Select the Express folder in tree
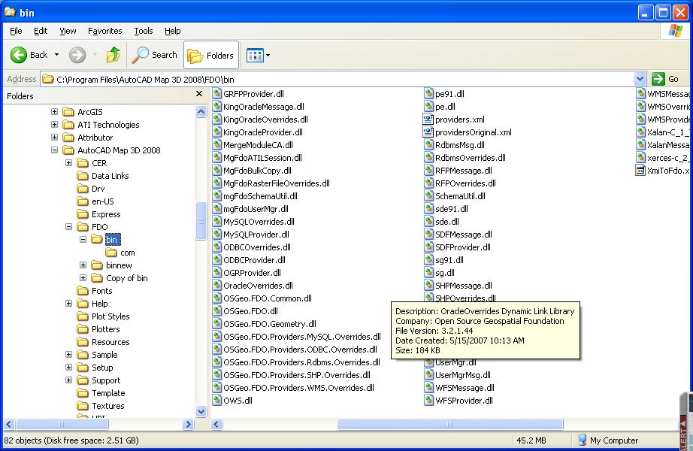 pyautogui.click(x=106, y=214)
